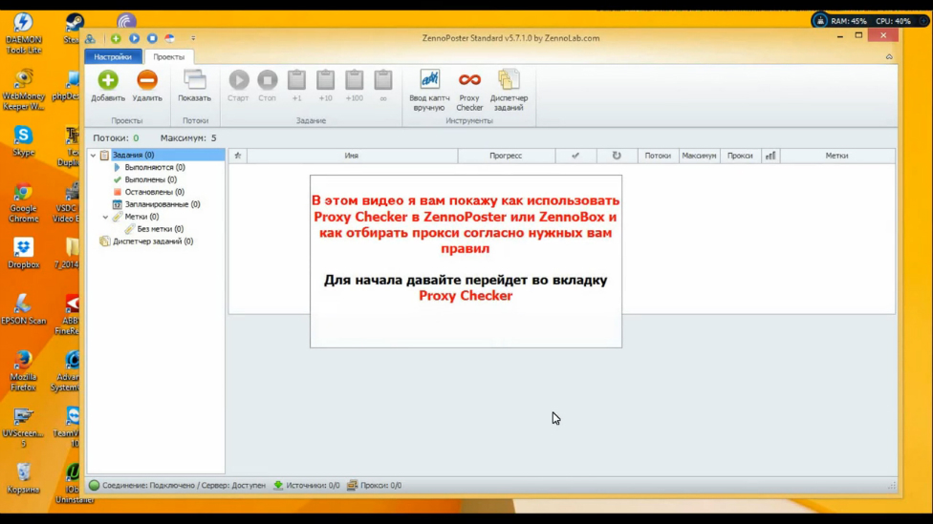Click the Потоки: 0 counter text
The width and height of the screenshot is (933, 524).
116,137
